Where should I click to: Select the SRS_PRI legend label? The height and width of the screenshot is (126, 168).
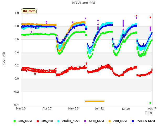[47, 121]
